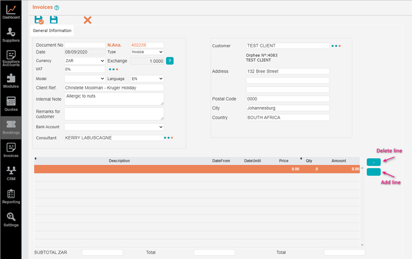Open the VAT lookup dots

coord(113,69)
